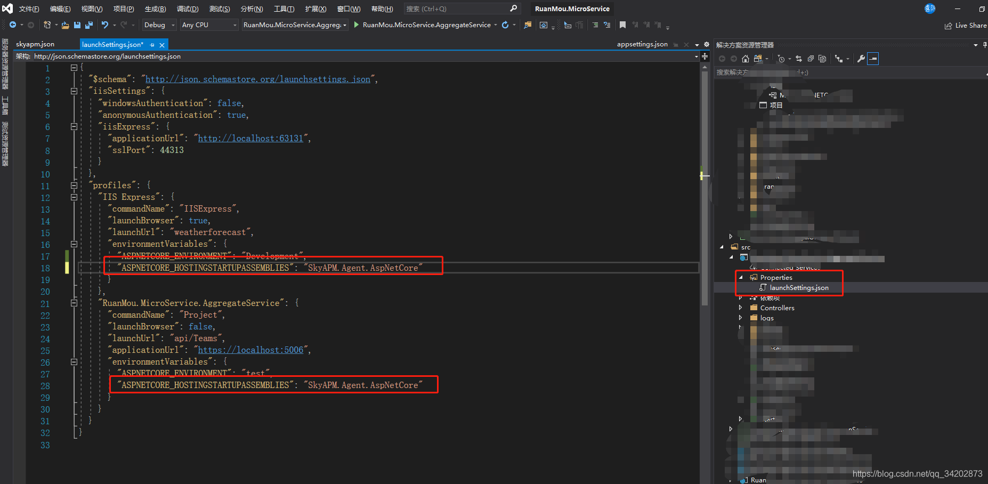This screenshot has width=988, height=484.
Task: Open the schemastore launchsettings.json link
Action: click(x=258, y=79)
